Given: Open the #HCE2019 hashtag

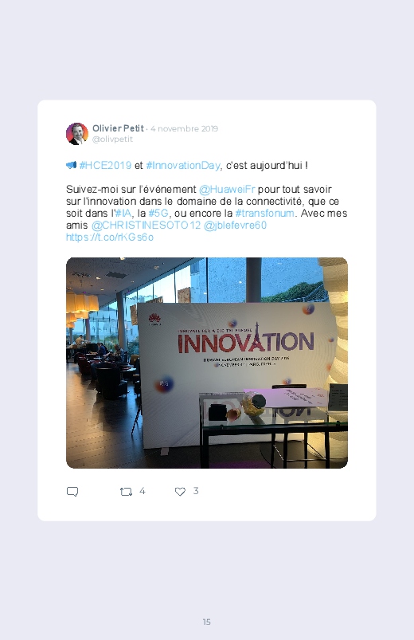Looking at the screenshot, I should [105, 165].
